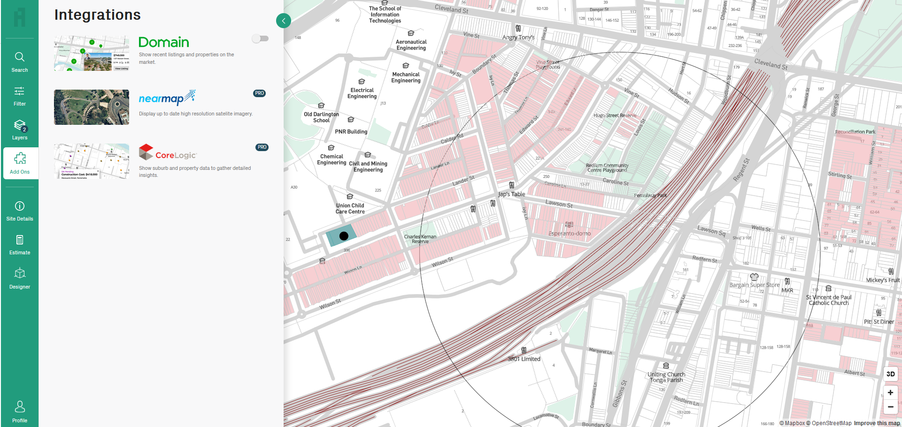Click the CoreLogic PRO badge
The image size is (902, 427).
coord(262,147)
